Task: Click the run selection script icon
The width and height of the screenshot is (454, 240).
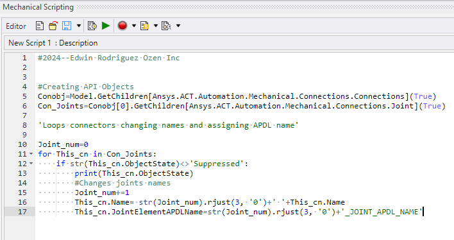Action: coord(92,26)
